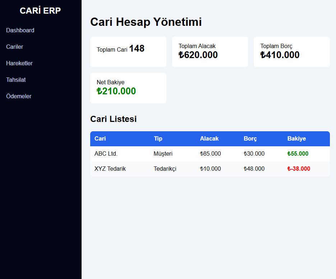Open the Tahsilat page

pyautogui.click(x=16, y=80)
